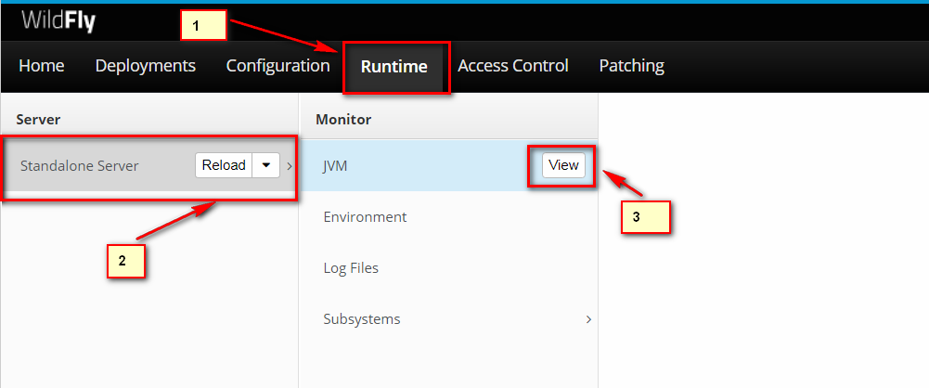The height and width of the screenshot is (388, 929).
Task: Click the annotation label numbered 3
Action: pyautogui.click(x=645, y=217)
